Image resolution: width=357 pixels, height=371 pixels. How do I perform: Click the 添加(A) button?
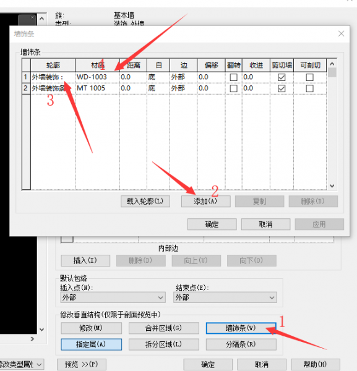[206, 202]
